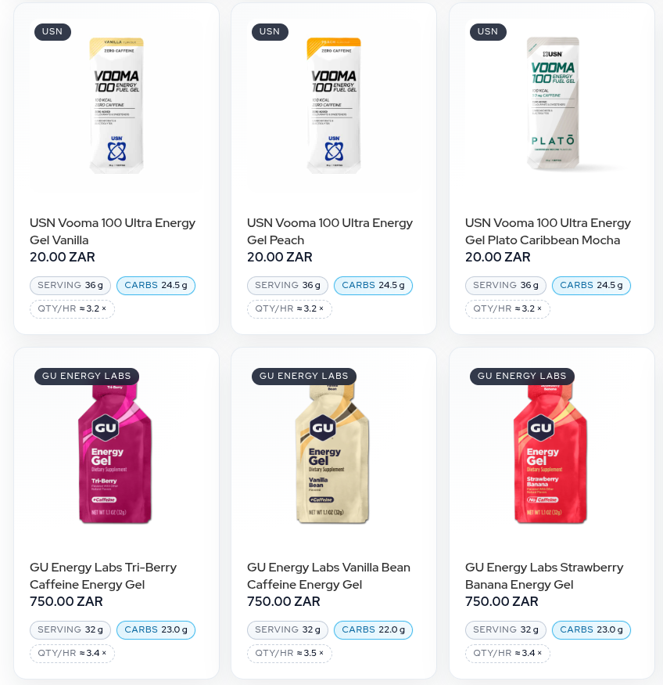Open the USN Vooma Vanilla gel image
Image resolution: width=663 pixels, height=685 pixels.
116,105
